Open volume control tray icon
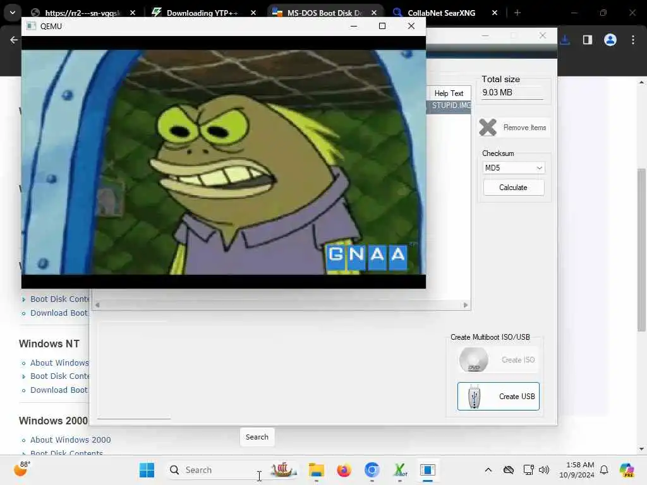Image resolution: width=647 pixels, height=485 pixels. (544, 470)
